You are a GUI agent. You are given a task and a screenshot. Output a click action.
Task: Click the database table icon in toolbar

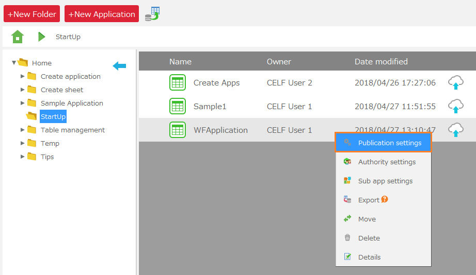pos(152,14)
